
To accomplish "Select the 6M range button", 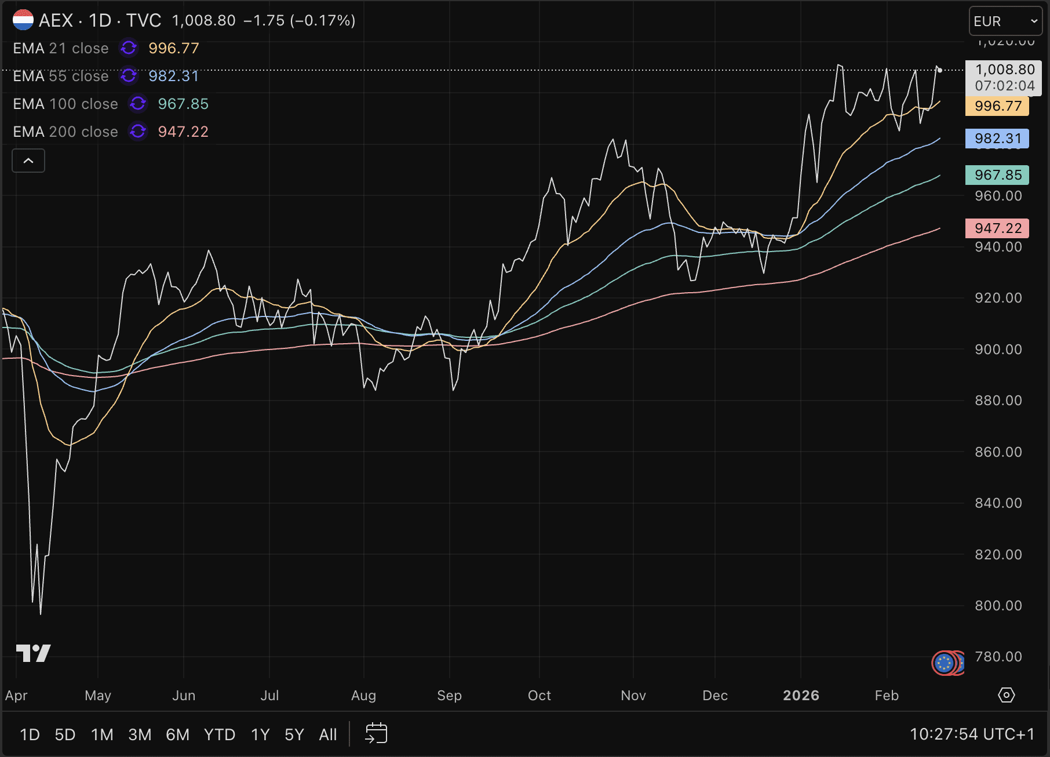I will [177, 735].
